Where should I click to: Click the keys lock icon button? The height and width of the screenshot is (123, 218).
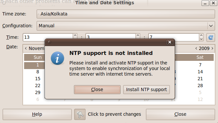80,114
